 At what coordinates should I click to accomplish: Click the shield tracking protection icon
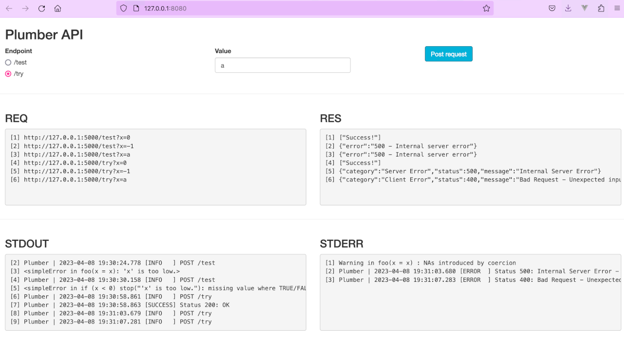[123, 8]
